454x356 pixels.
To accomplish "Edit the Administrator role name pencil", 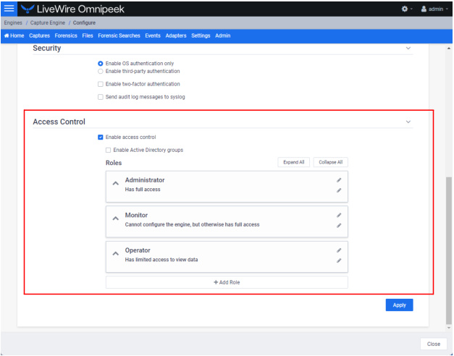I will [339, 180].
